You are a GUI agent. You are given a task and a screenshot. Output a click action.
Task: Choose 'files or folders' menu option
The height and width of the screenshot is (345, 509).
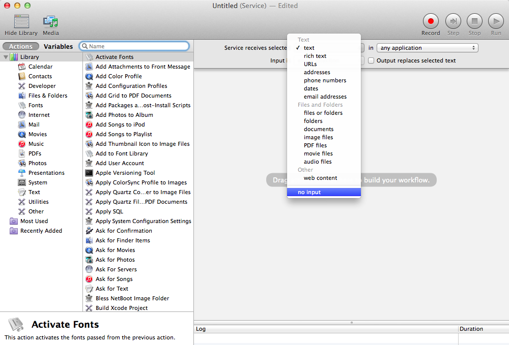[x=324, y=113]
